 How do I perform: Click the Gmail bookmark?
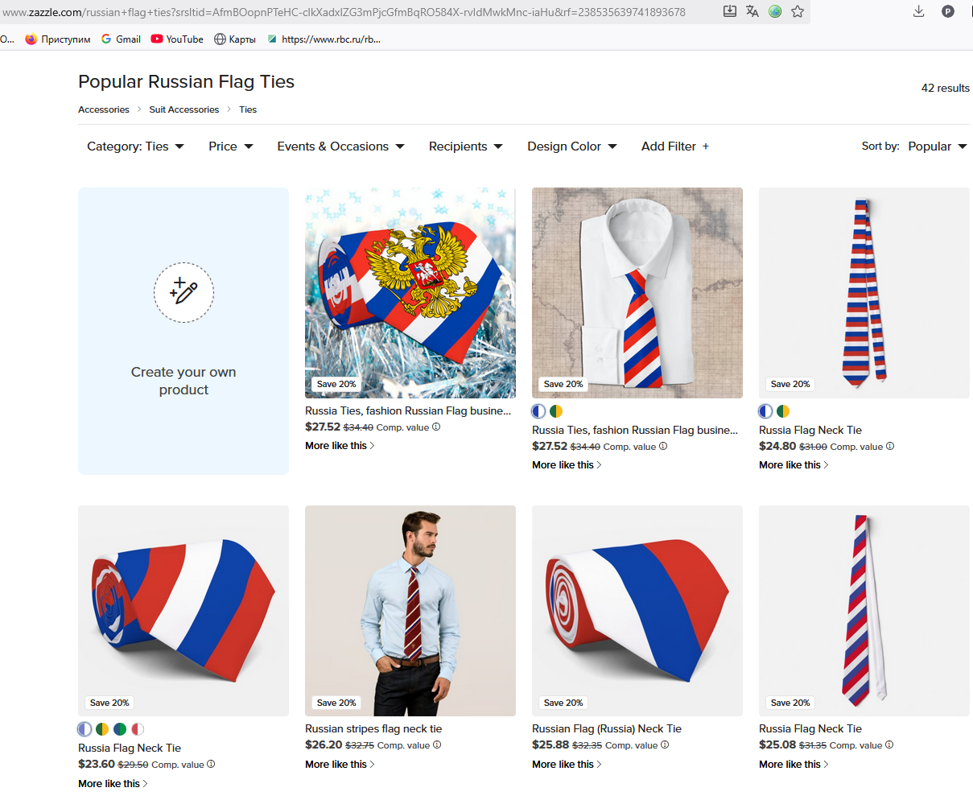(121, 39)
